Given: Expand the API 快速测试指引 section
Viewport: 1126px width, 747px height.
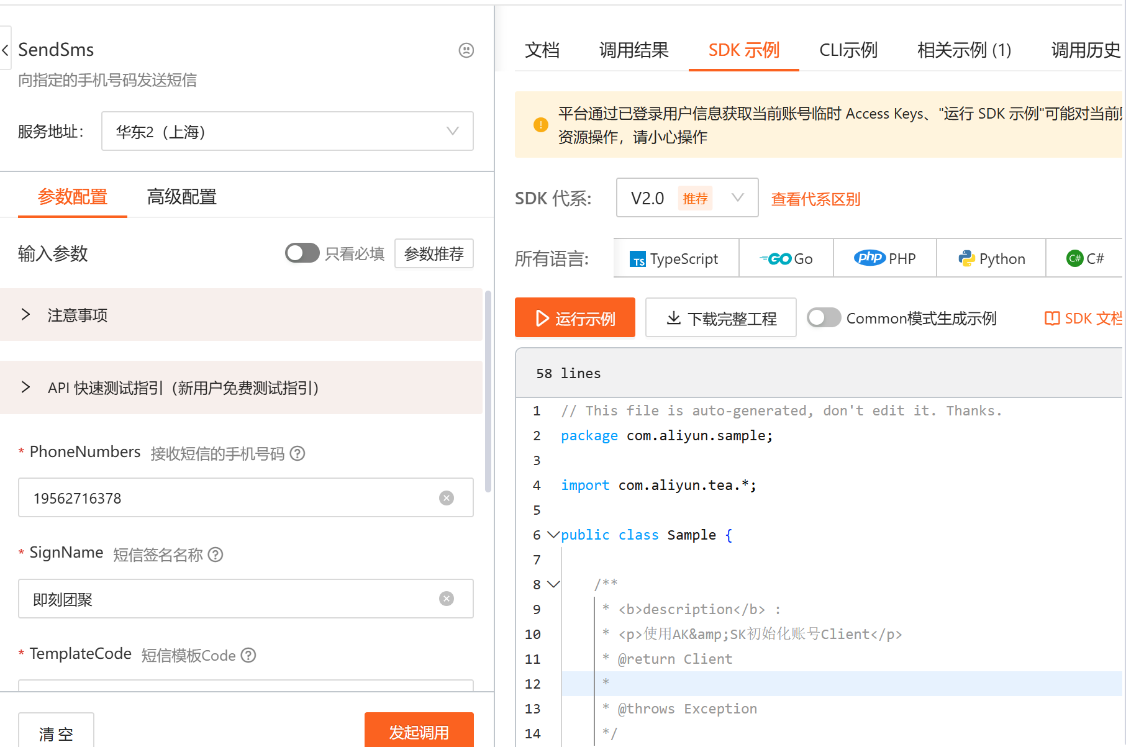Looking at the screenshot, I should 241,388.
